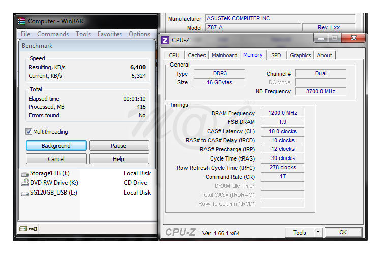Click the CAS# Latency 10.0 clocks value
The width and height of the screenshot is (381, 254).
[283, 131]
